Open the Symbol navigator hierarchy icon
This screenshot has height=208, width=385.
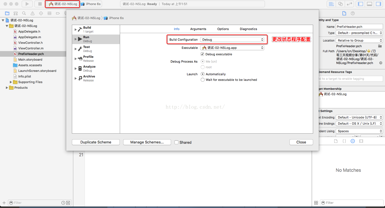point(16,13)
